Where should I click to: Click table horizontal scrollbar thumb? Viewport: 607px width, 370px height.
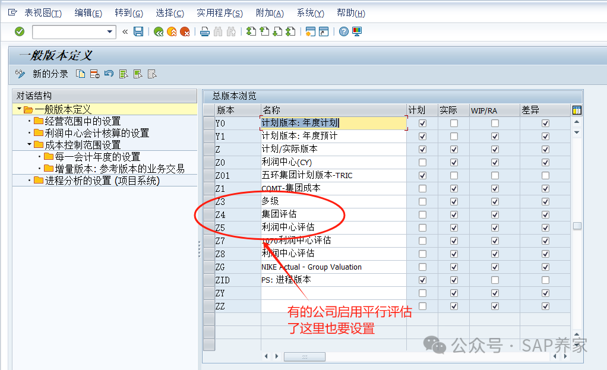point(305,356)
